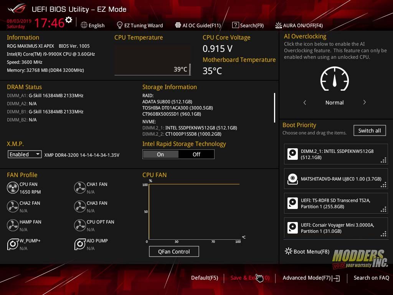Click the 39°C CPU temperature reading
Screen dimensions: 393x295
coord(180,69)
